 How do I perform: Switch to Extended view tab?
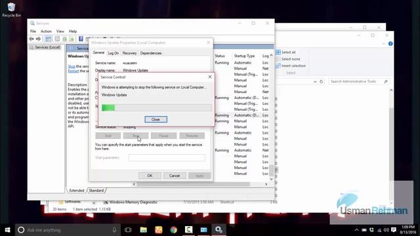tap(77, 191)
